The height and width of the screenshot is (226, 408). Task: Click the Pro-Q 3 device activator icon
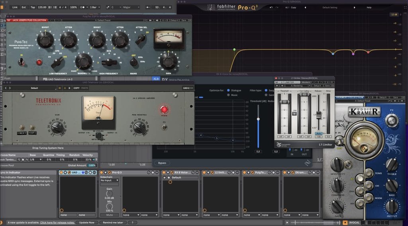pos(101,172)
